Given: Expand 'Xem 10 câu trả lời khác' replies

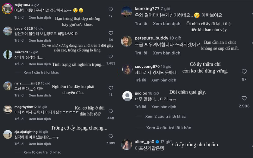Looking at the screenshot, I should 42,152.
